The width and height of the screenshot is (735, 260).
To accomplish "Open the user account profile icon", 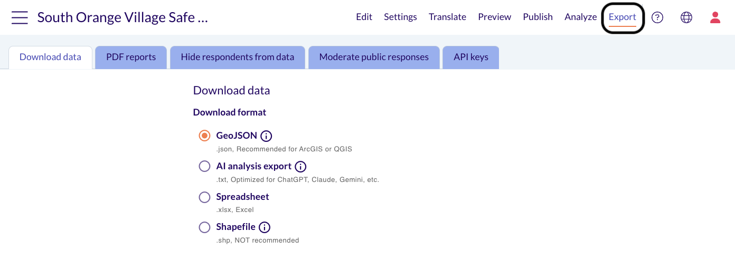I will coord(715,17).
